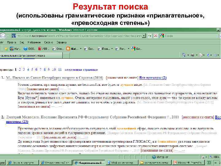
Task: Open 'Письма из Санкт-Петербурга подруге в Саратов' document link
Action: [x=55, y=78]
